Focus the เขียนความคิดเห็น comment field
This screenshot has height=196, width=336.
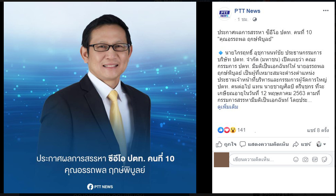(x=261, y=159)
